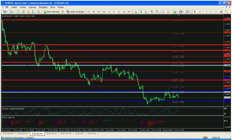Launch MetaEditor with the yellow diamond icon

click(63, 12)
